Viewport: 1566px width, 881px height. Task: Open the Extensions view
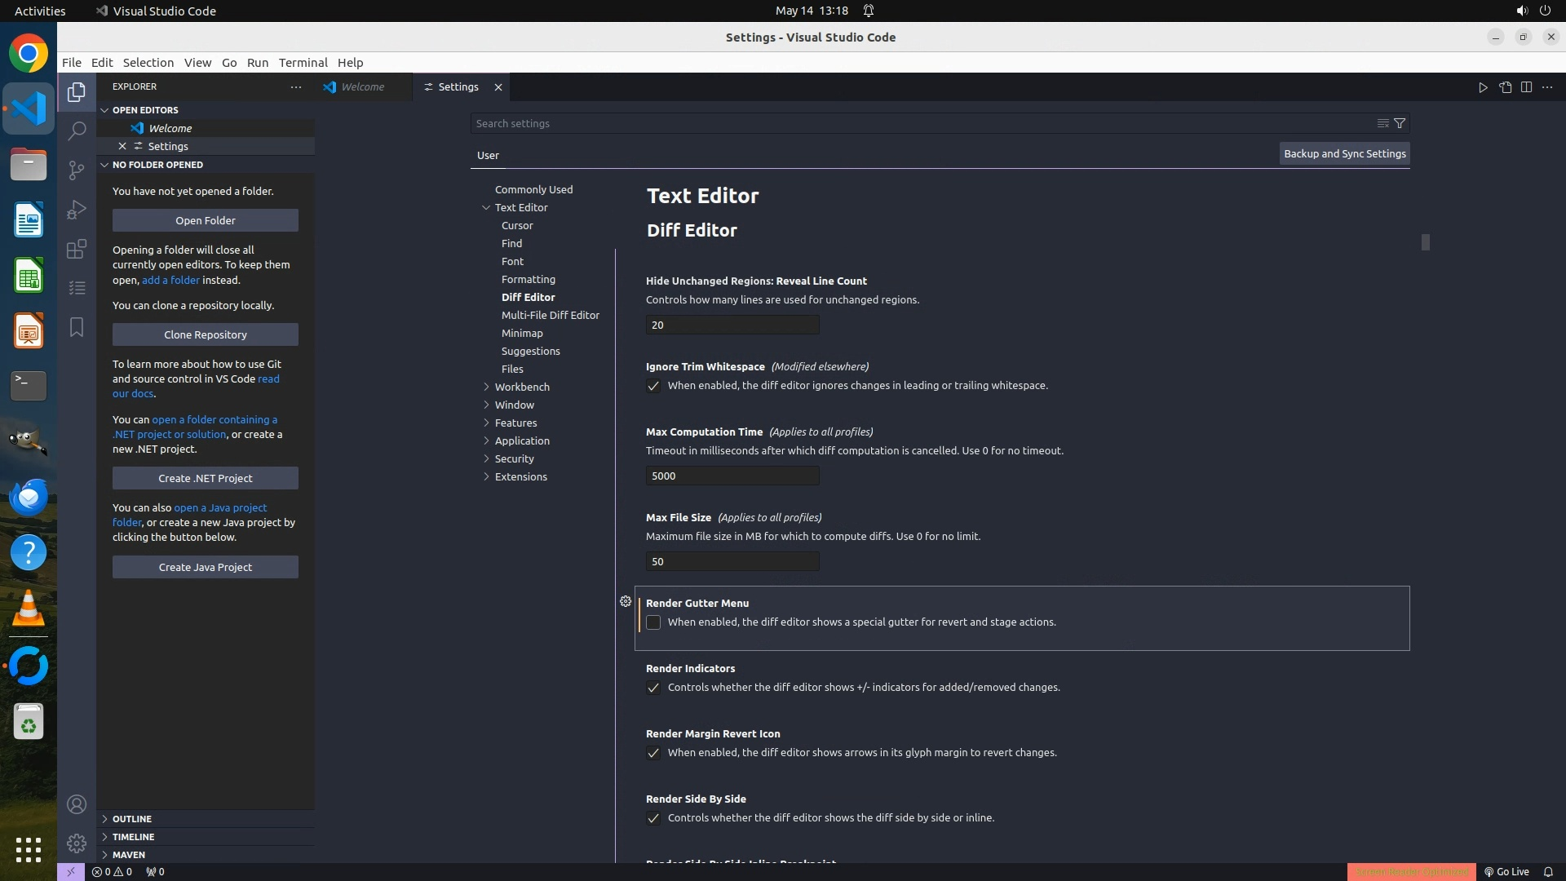77,249
